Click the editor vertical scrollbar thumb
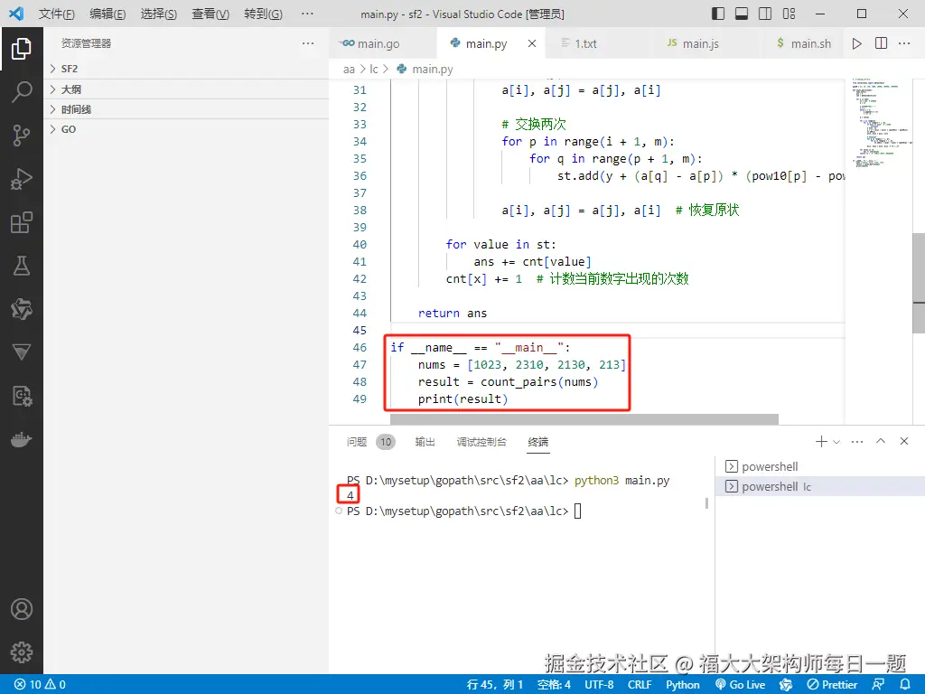The image size is (925, 694). point(919,283)
